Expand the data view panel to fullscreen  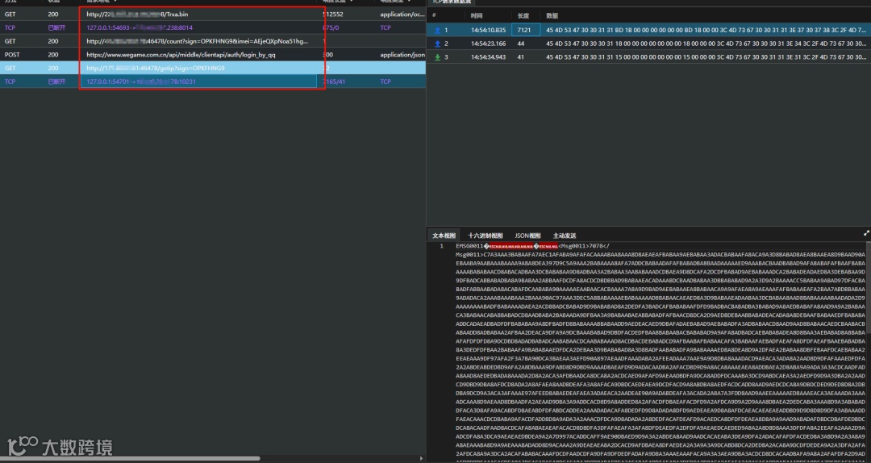pos(866,233)
